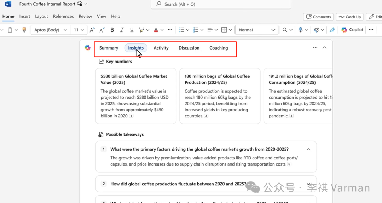The width and height of the screenshot is (382, 203).
Task: Switch to the Activity tab
Action: coord(161,48)
